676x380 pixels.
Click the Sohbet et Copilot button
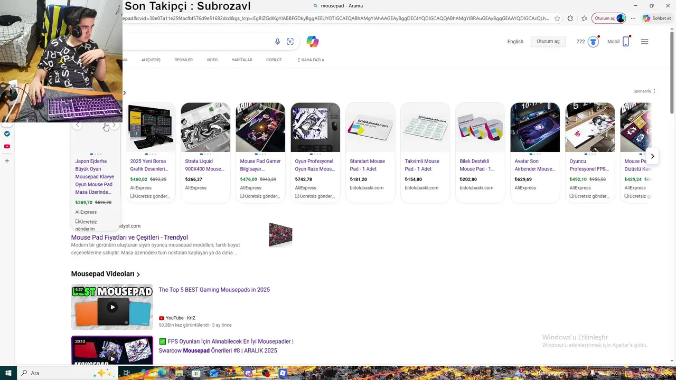tap(657, 18)
